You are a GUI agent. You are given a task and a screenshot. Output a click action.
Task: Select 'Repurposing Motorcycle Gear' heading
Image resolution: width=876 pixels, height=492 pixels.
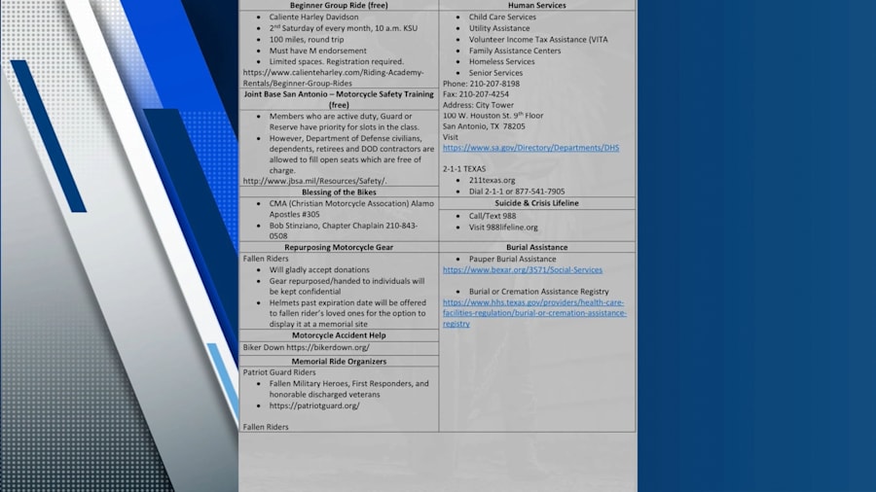tap(339, 247)
